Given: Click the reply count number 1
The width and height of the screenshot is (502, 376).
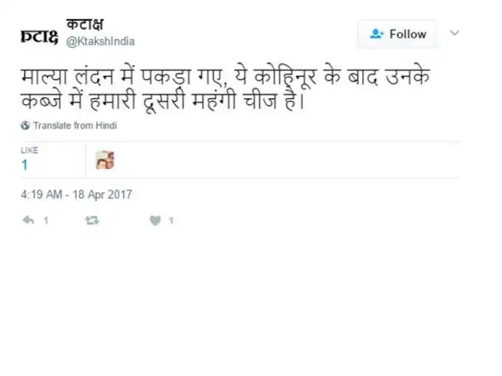Looking at the screenshot, I should pyautogui.click(x=46, y=221).
